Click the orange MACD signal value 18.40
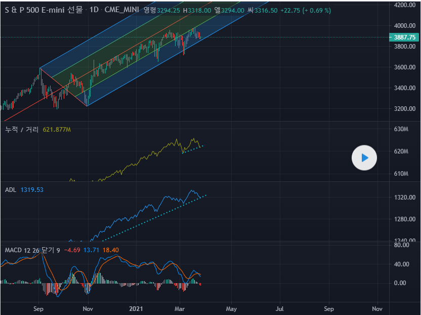 (x=110, y=250)
